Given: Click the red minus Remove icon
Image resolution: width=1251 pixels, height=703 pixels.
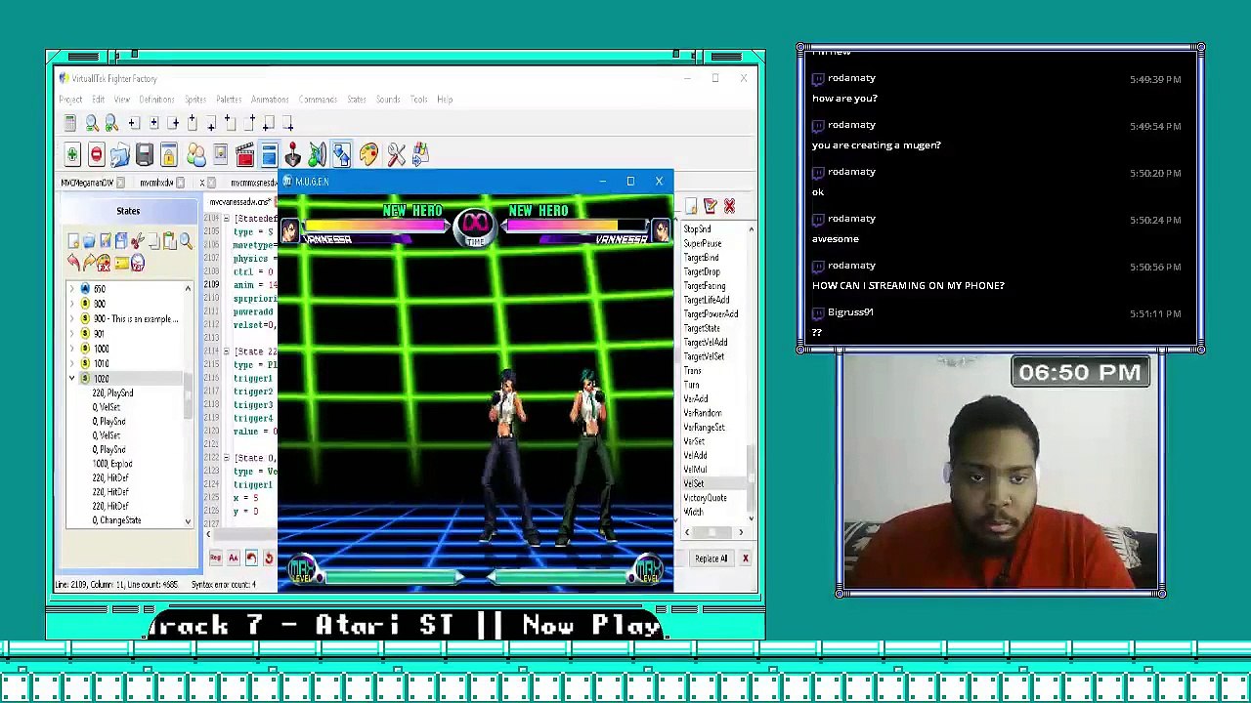Looking at the screenshot, I should [96, 154].
